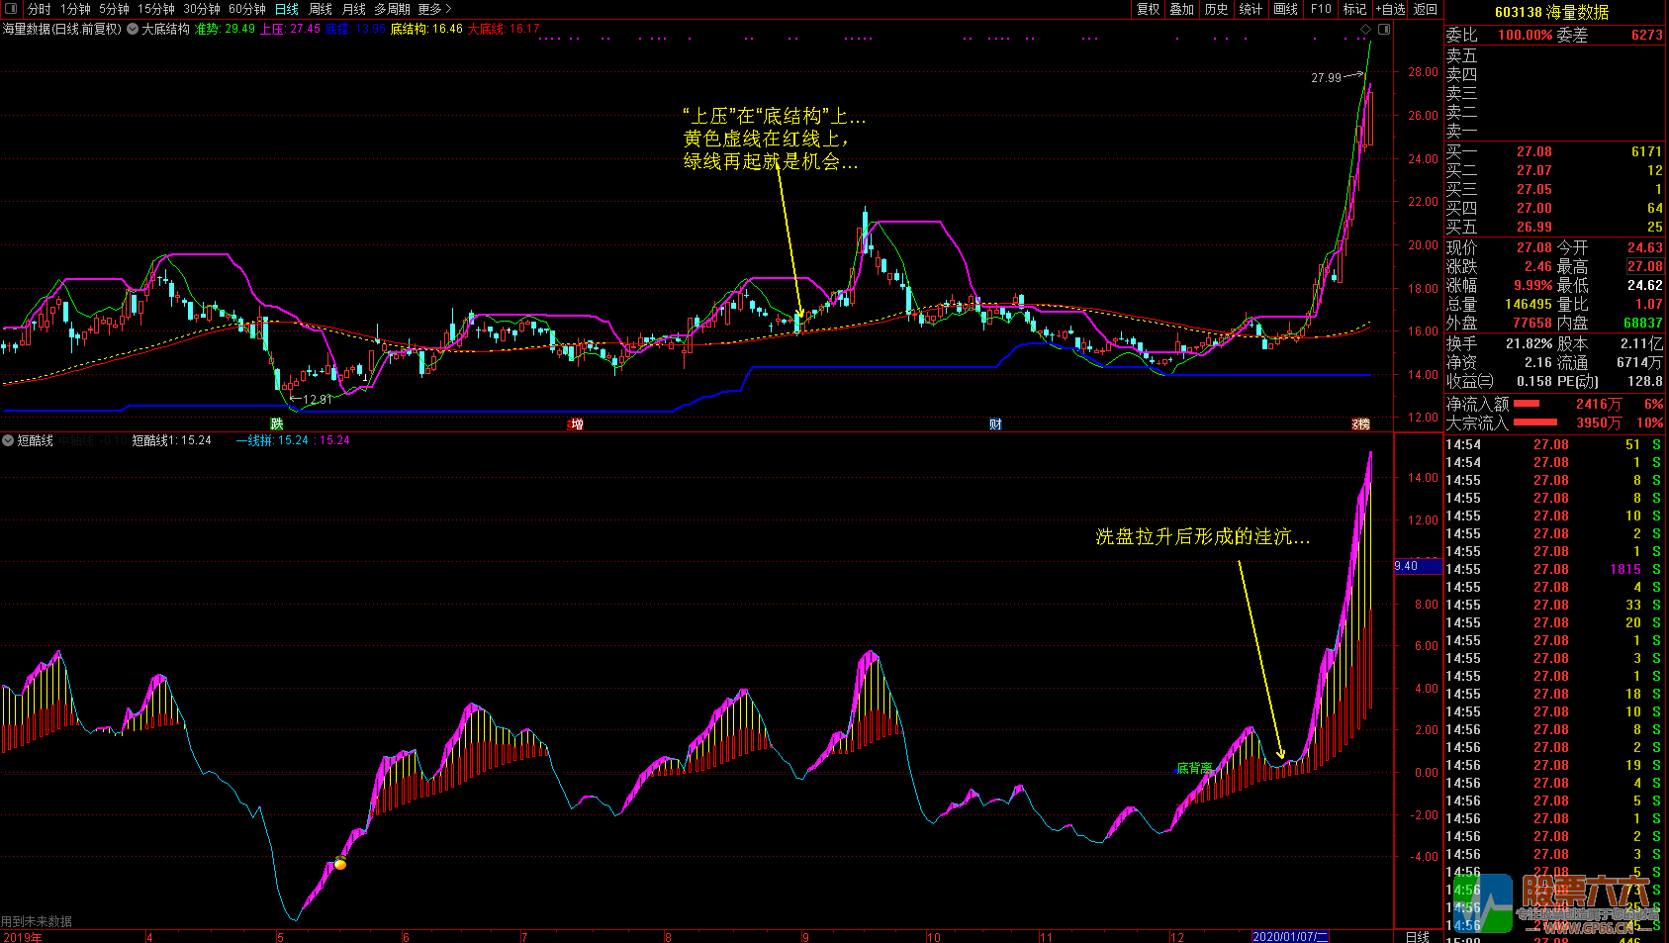Click 9.40 price marker on indicator axis
Screen dimensions: 1669x943
pos(1417,566)
